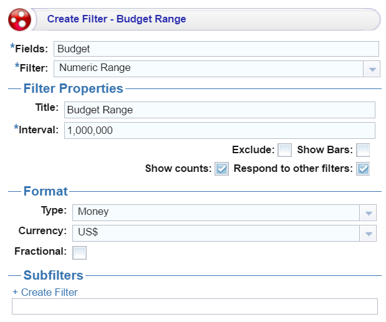
Task: Click the Fields label text
Action: coord(31,49)
